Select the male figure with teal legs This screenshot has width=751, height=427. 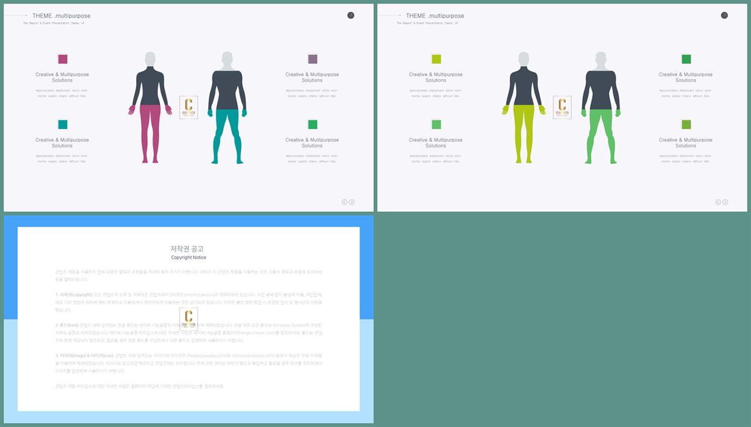(x=228, y=108)
